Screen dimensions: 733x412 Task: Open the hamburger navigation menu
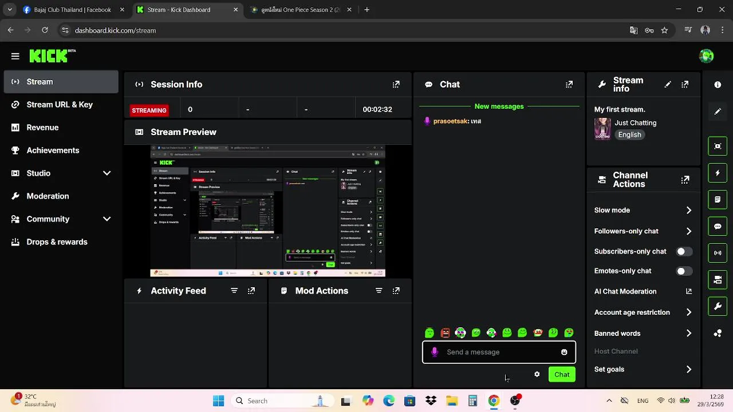(15, 56)
